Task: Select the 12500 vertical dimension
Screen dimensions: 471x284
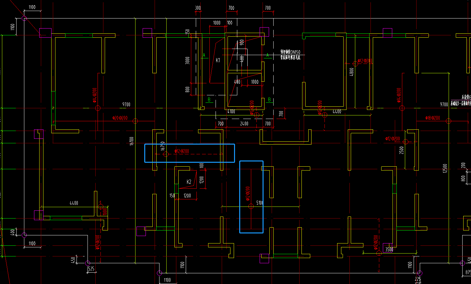Action: click(x=445, y=168)
